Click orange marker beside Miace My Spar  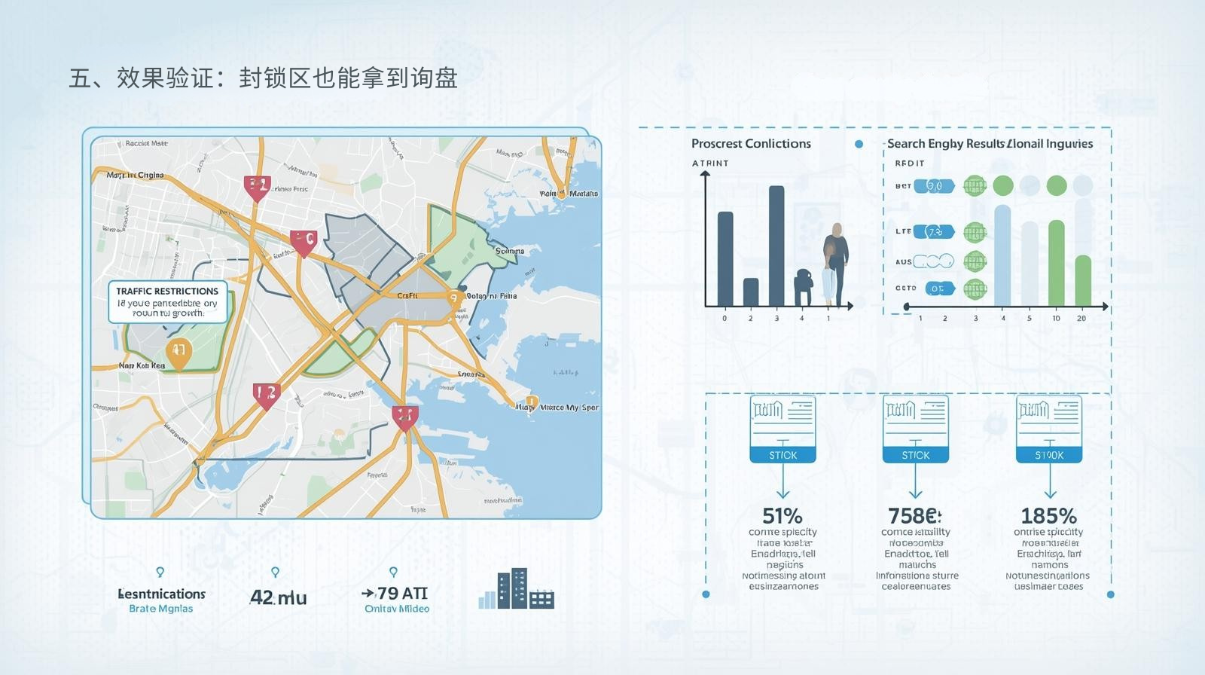[x=531, y=402]
